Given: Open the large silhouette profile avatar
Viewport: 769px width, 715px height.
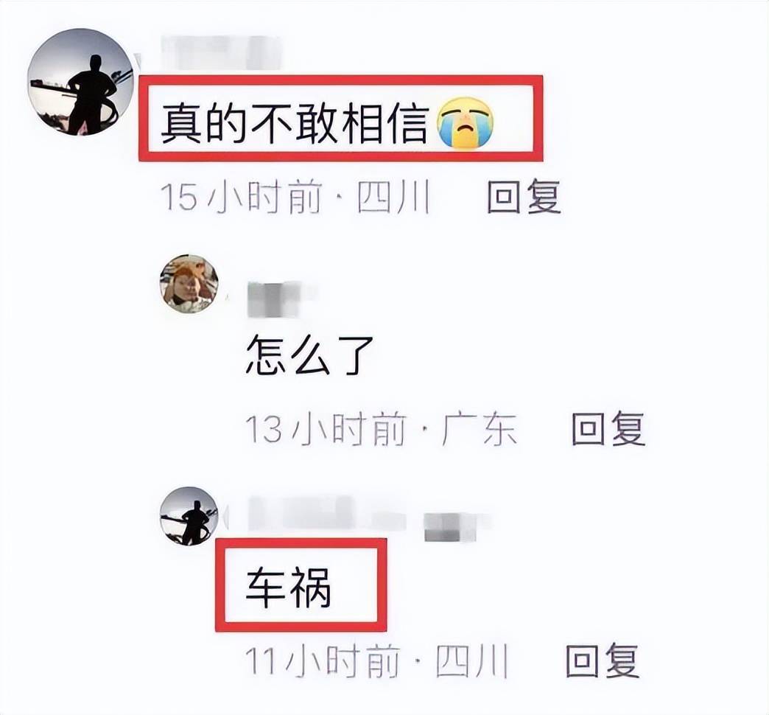Looking at the screenshot, I should coord(80,82).
